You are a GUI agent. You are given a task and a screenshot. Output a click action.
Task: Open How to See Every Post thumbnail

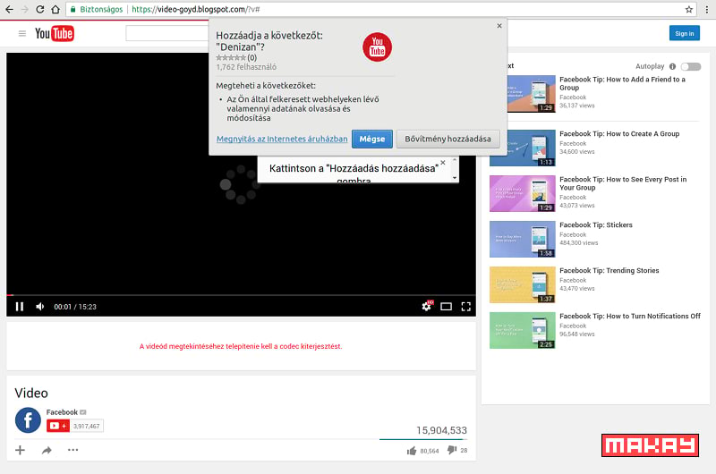(523, 193)
